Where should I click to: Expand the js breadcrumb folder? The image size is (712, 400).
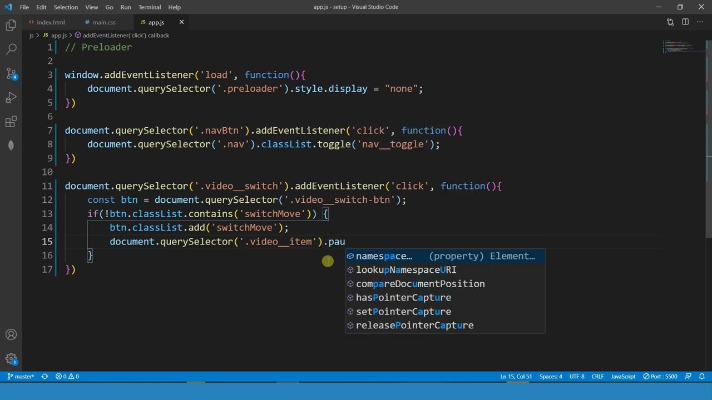pos(31,35)
